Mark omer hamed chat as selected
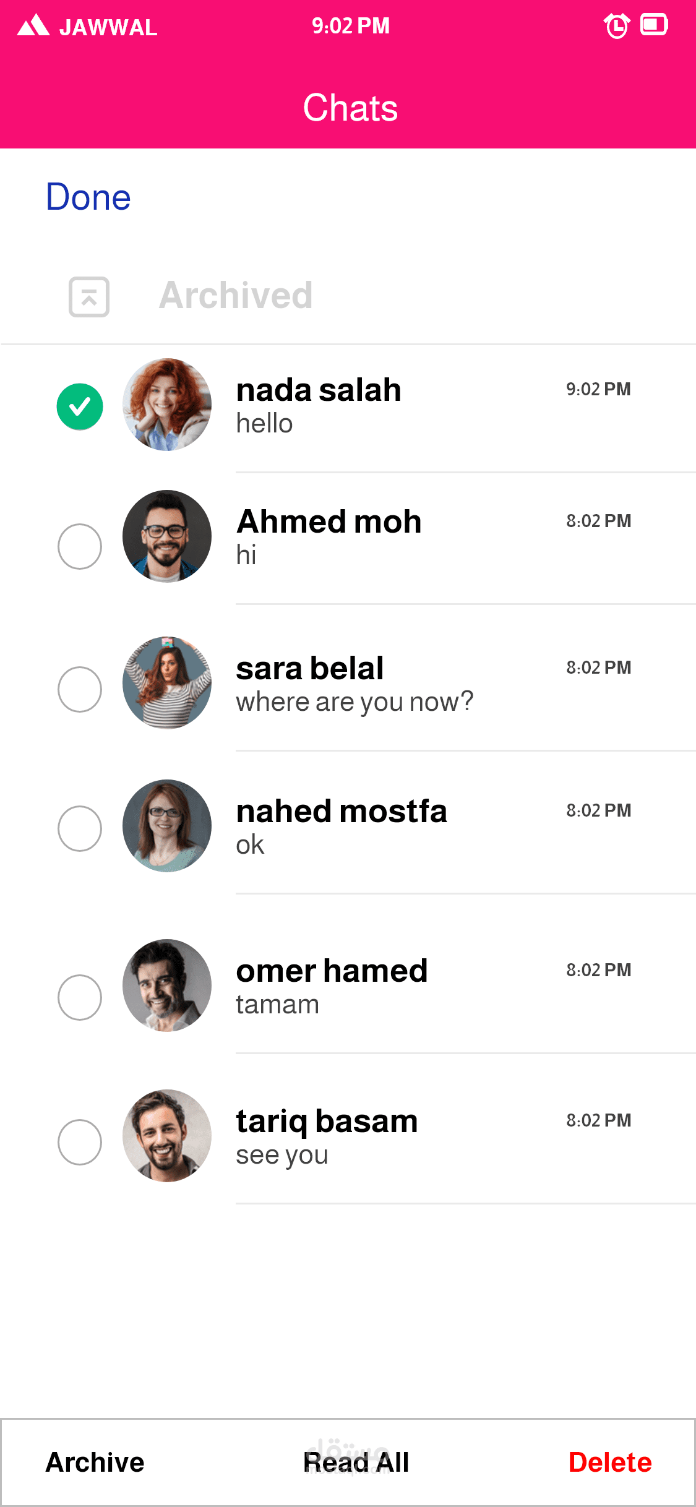 (80, 997)
